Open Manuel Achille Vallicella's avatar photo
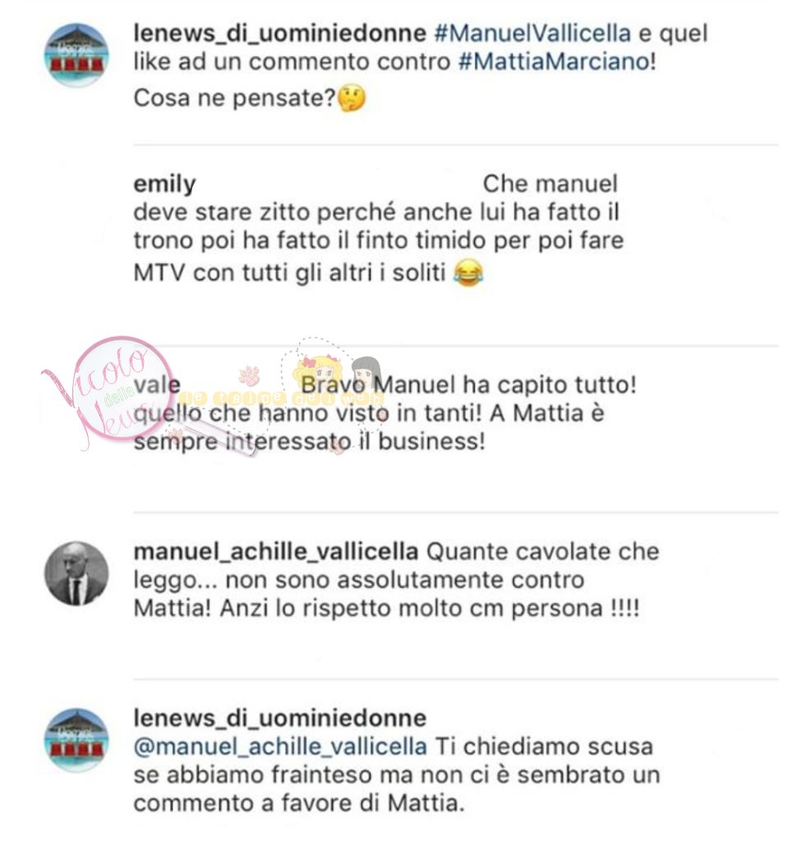The width and height of the screenshot is (796, 861). tap(76, 574)
